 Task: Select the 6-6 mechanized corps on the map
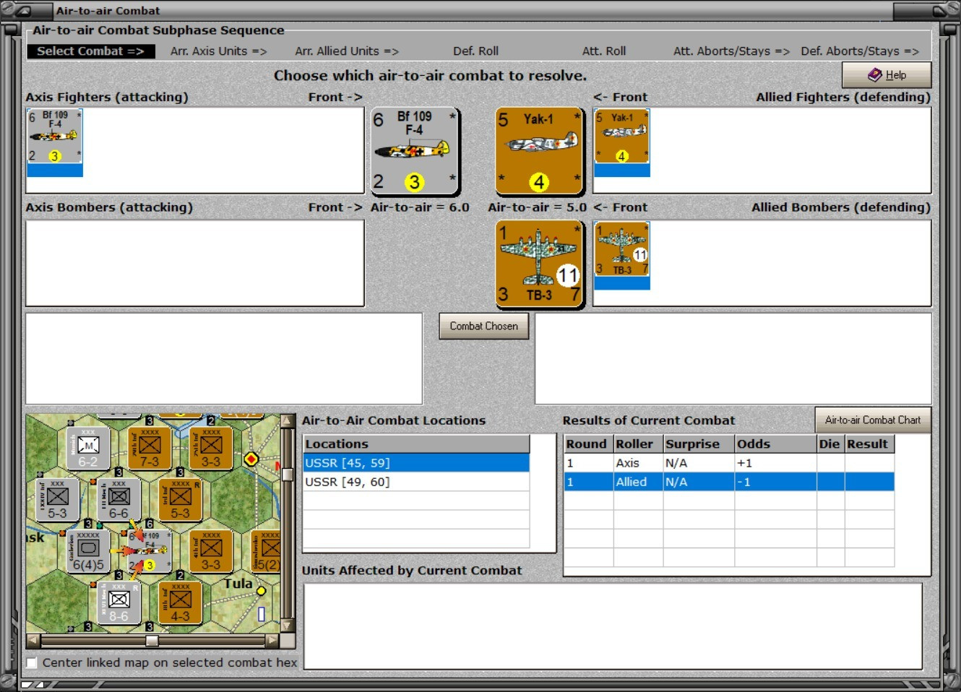point(118,499)
